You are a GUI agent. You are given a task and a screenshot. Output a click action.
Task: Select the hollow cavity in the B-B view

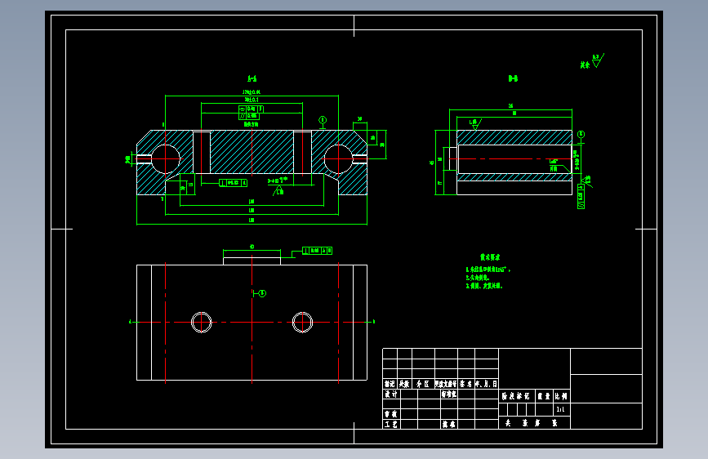pos(514,159)
